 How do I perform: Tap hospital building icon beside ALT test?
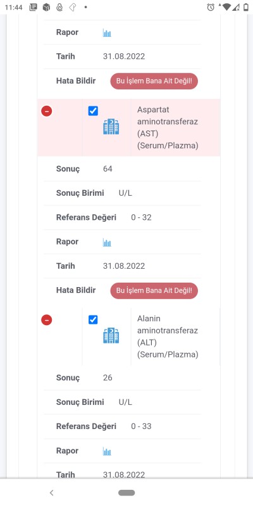111,335
